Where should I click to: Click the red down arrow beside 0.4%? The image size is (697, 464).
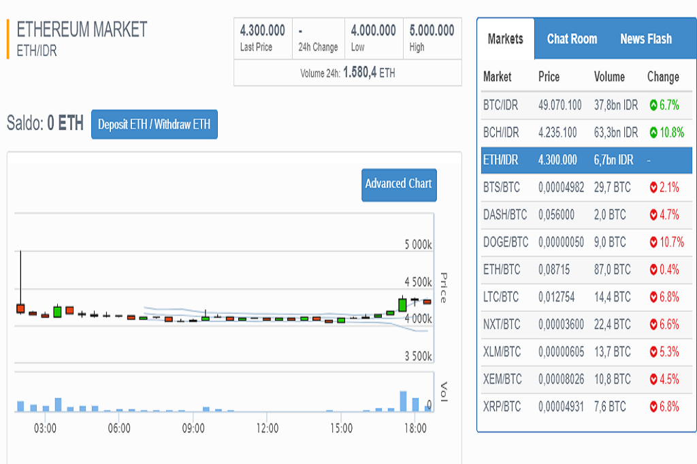click(653, 270)
